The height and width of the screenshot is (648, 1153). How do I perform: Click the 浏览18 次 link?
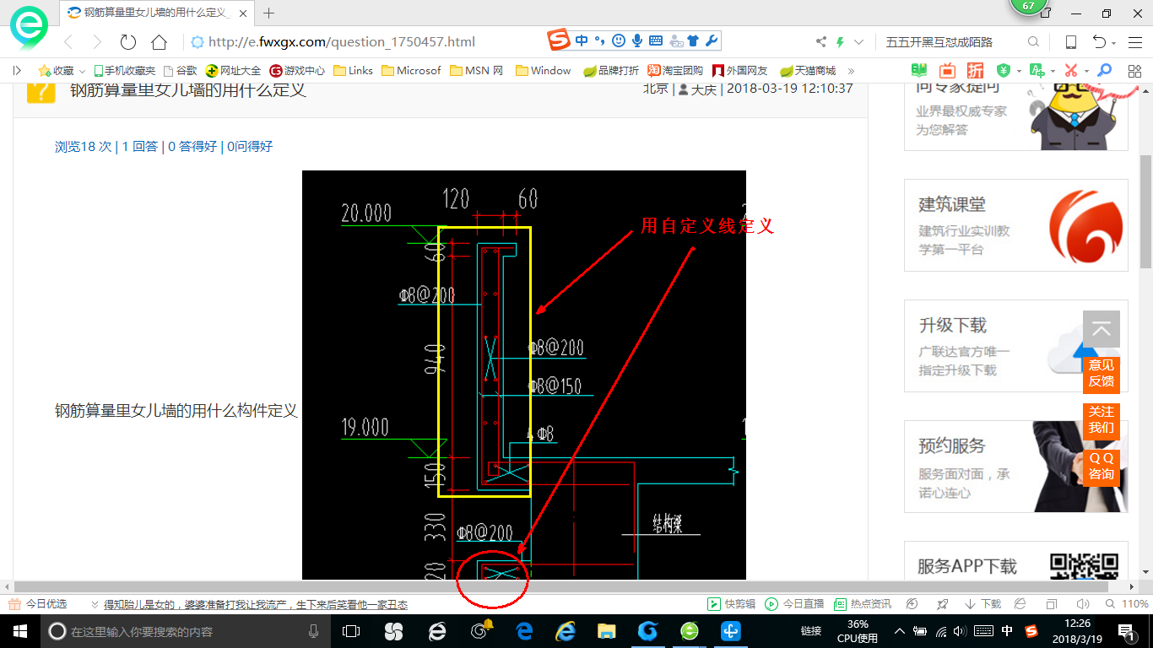pyautogui.click(x=84, y=146)
